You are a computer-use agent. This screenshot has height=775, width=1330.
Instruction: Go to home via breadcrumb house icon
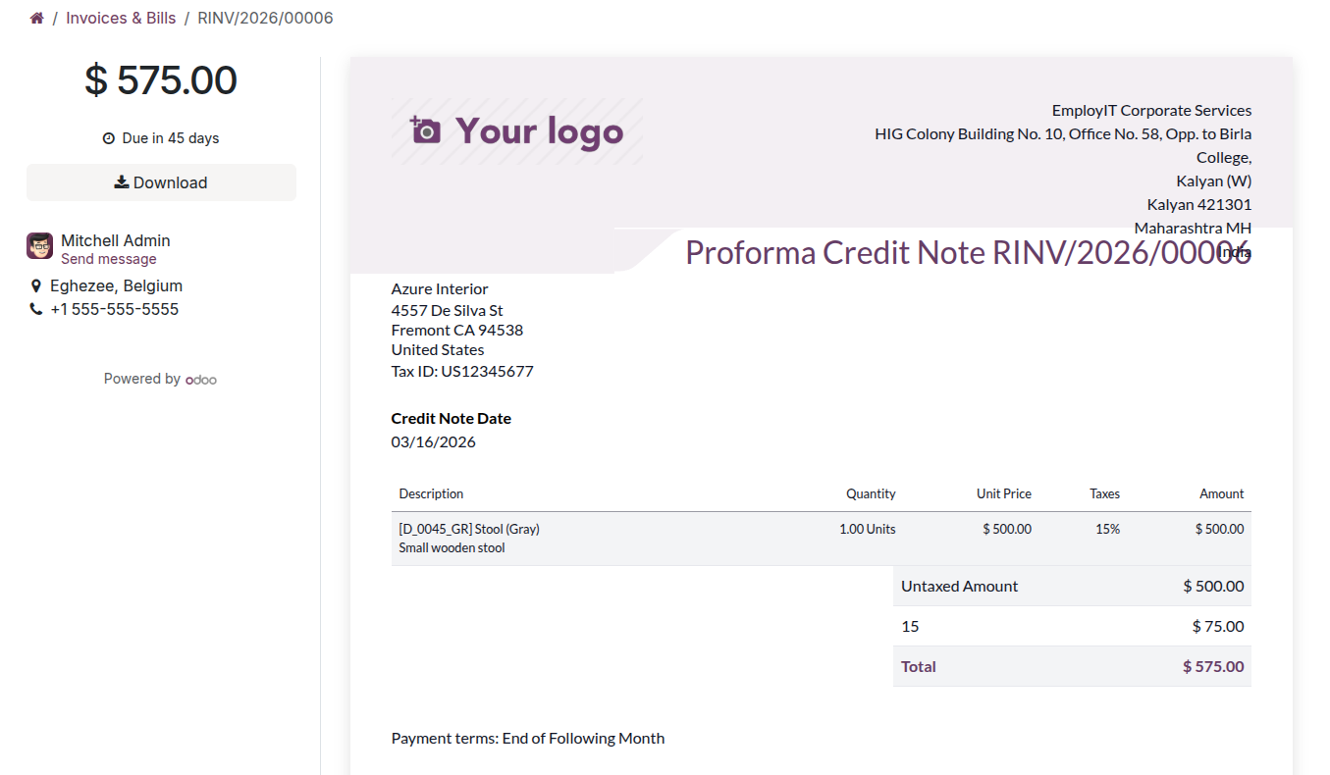tap(37, 18)
